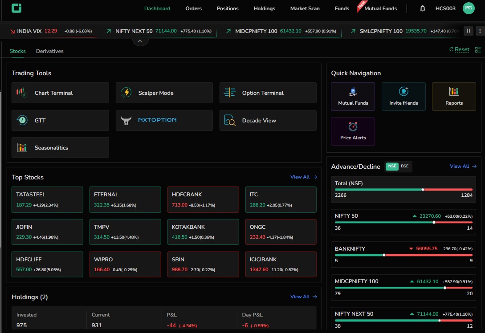Viewport: 485px width, 333px height.
Task: Open the notifications bell
Action: click(x=423, y=8)
